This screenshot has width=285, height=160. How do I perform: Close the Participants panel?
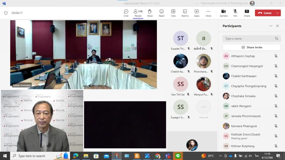point(277,26)
